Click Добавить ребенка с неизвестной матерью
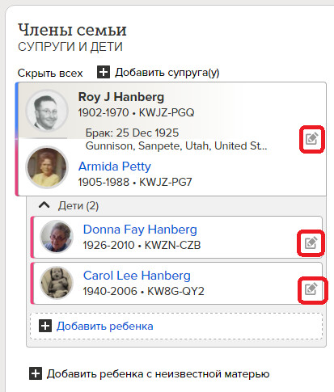Viewport: 334px width, 392px height. pos(158,374)
